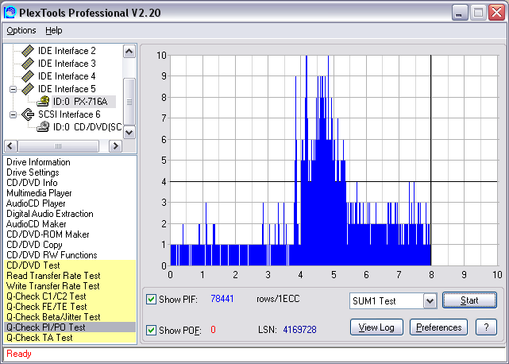
Task: Click the PIF value 78441
Action: (x=222, y=299)
